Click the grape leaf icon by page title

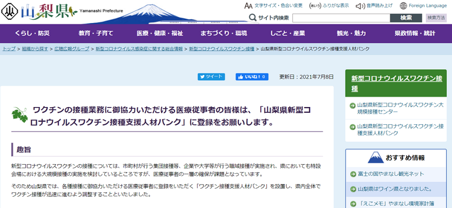tap(19, 115)
